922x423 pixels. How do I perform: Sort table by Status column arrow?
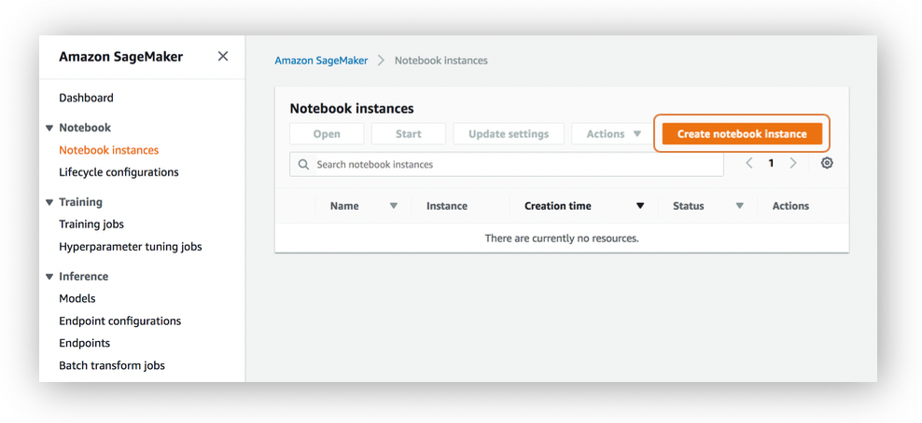pos(740,206)
